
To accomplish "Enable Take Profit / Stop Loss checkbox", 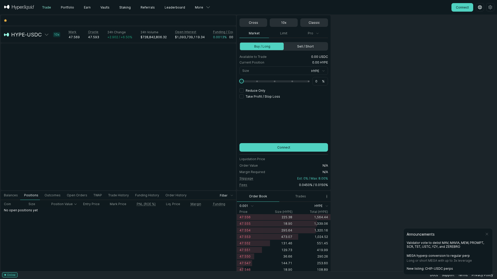I will 242,96.
